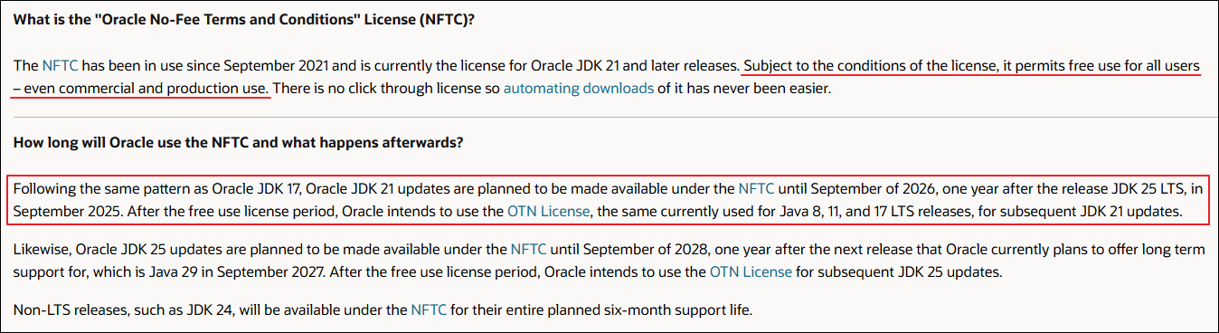Open OTN License link mentioning Java 8, 11, 17
This screenshot has width=1219, height=333.
coord(548,213)
